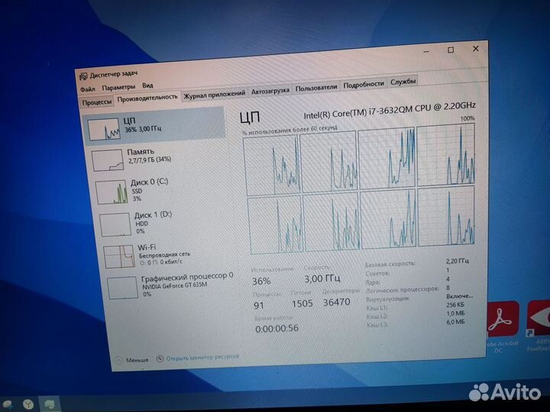
Task: Open the Журнал приложений tab
Action: point(215,95)
